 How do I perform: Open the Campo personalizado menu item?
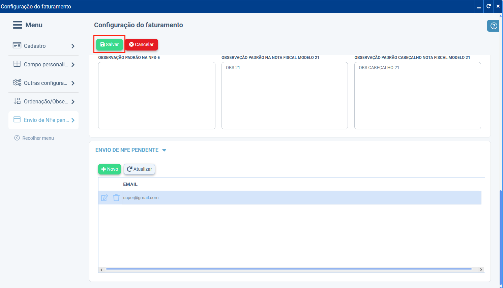click(x=43, y=65)
